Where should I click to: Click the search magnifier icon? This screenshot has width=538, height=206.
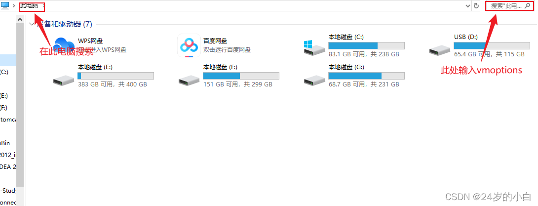click(527, 6)
